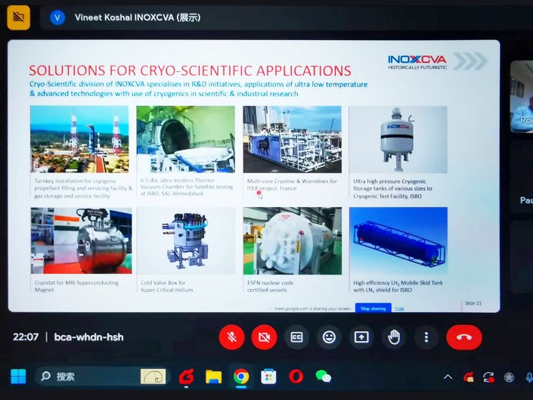Click the present screen button
This screenshot has width=533, height=400.
point(361,337)
